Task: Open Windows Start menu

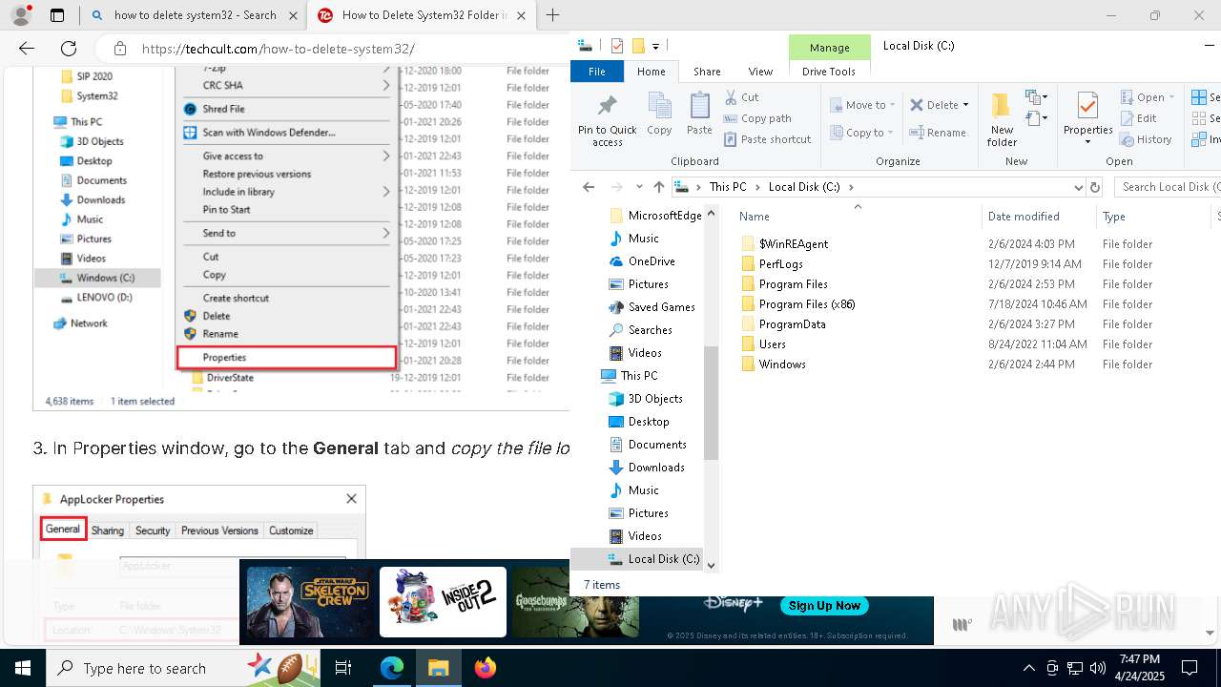Action: coord(23,668)
